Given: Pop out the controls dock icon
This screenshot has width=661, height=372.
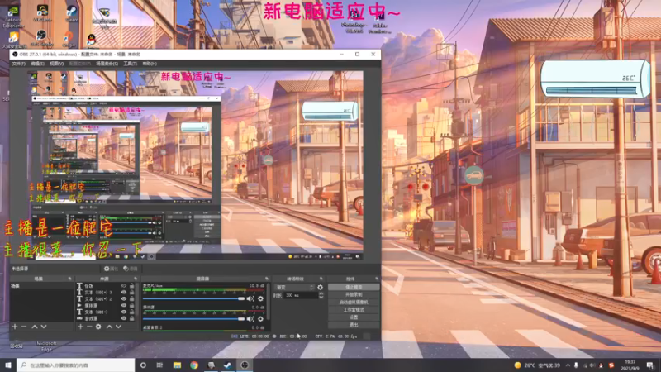Looking at the screenshot, I should [x=377, y=279].
